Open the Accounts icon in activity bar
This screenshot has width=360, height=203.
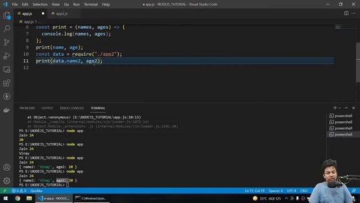(7, 167)
